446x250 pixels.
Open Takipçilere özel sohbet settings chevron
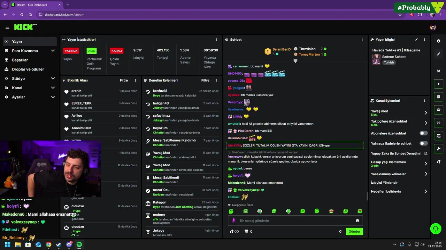coord(426,123)
